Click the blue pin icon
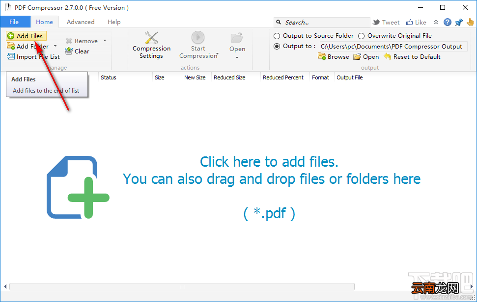477x302 pixels. click(459, 22)
